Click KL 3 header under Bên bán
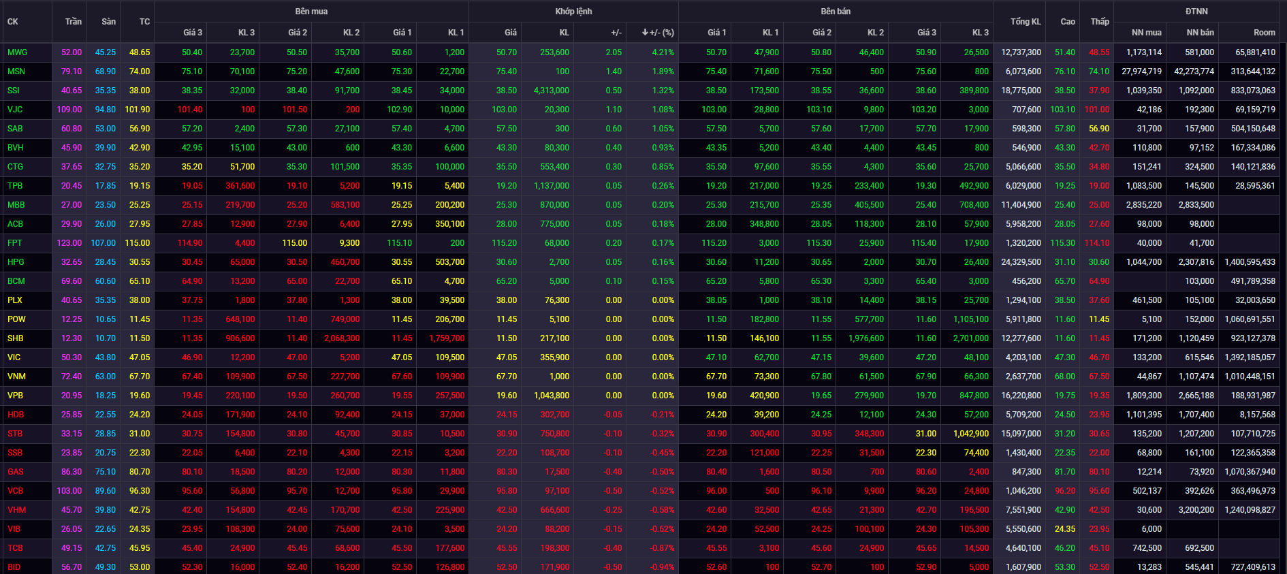1287x574 pixels. (981, 32)
